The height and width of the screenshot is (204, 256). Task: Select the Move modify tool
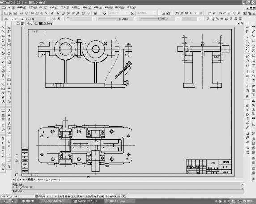pyautogui.click(x=9, y=49)
